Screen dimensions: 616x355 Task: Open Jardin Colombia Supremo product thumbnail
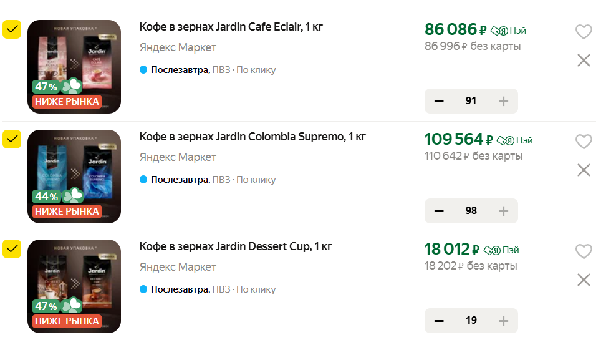tap(74, 176)
